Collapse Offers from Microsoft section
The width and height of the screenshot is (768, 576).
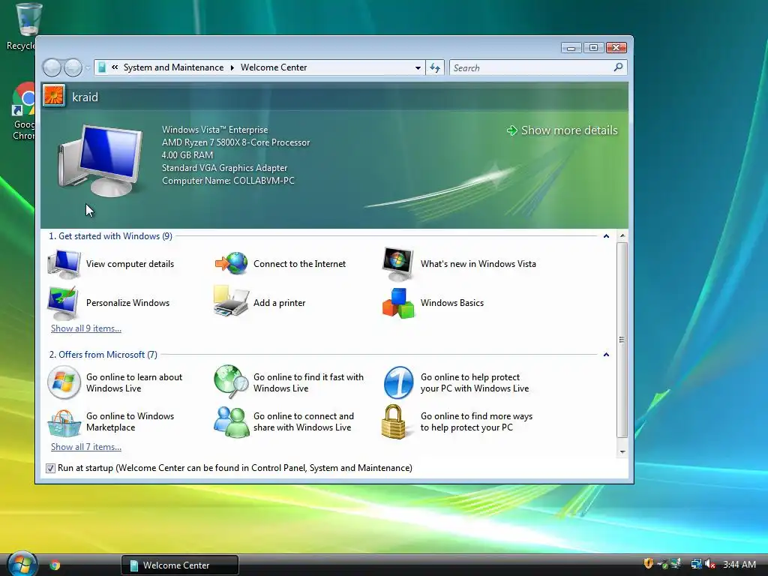[606, 355]
